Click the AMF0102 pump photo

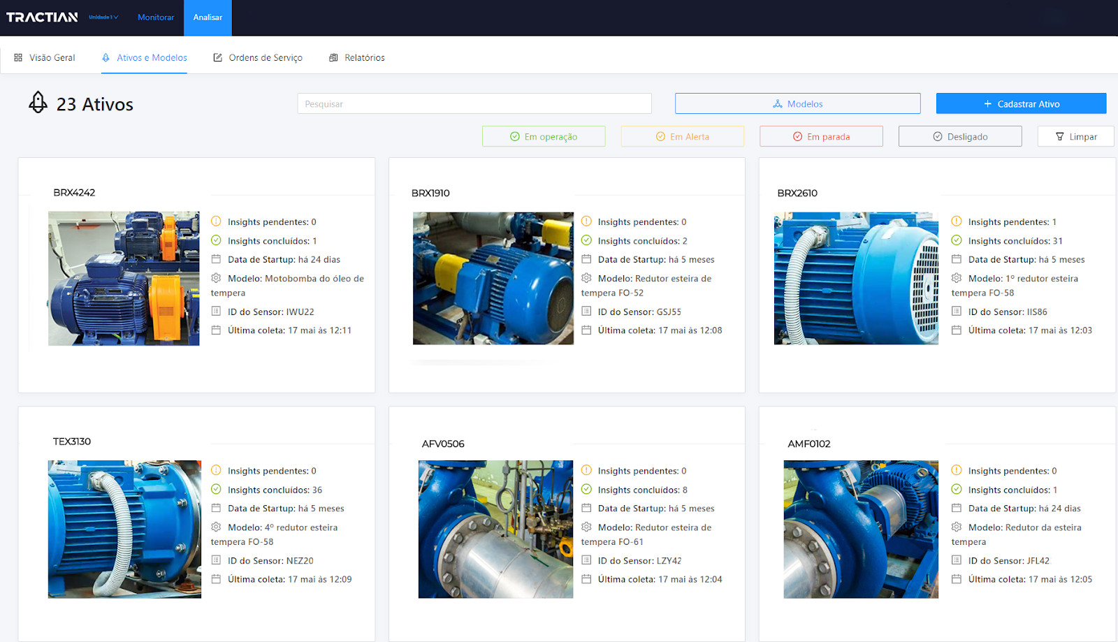[x=861, y=529]
